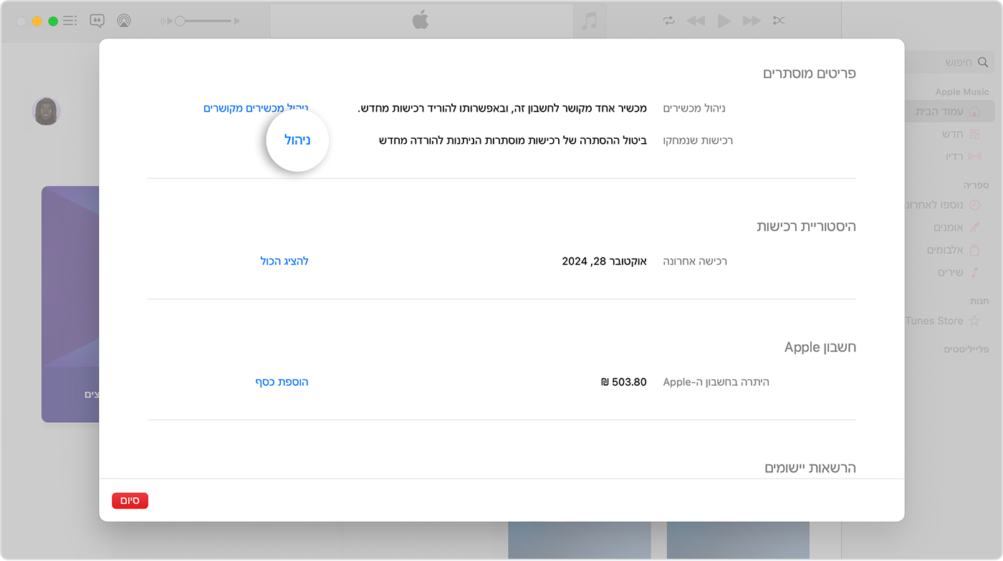Click the רכישה אחרונה label
Viewport: 1003px width, 561px height.
[695, 261]
